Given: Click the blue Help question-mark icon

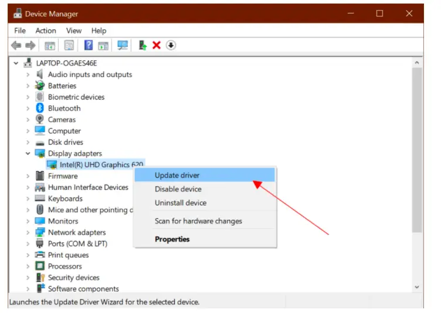Looking at the screenshot, I should click(89, 45).
